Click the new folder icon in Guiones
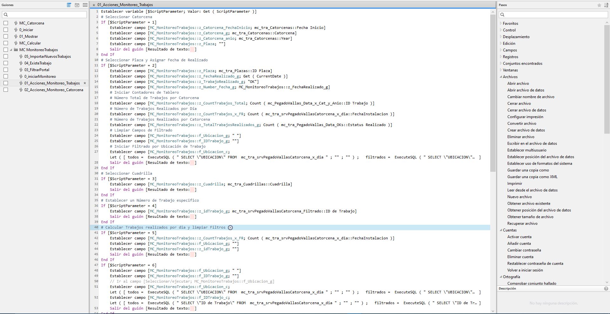This screenshot has height=314, width=610. [77, 5]
